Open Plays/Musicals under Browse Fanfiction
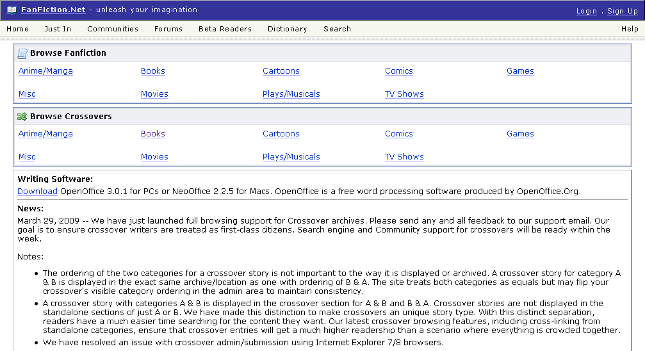Viewport: 645px width, 351px height. point(291,94)
